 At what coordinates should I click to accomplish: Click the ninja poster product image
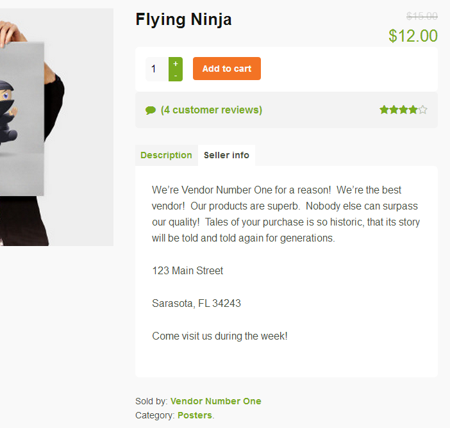[x=56, y=127]
